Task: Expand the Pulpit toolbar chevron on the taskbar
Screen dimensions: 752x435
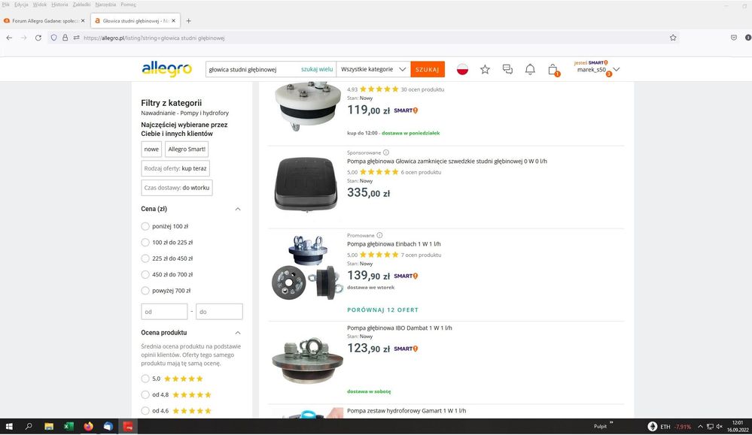Action: point(611,422)
